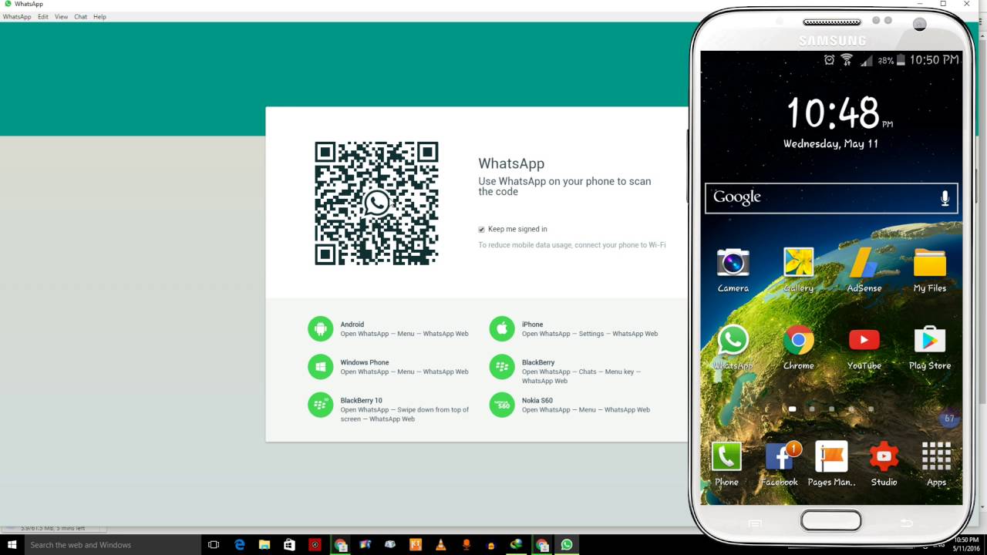Click the iPhone Apple icon
This screenshot has width=987, height=555.
[501, 328]
